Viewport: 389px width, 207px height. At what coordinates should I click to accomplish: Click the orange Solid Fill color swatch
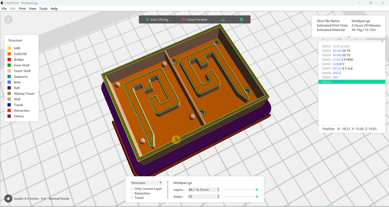coord(9,54)
